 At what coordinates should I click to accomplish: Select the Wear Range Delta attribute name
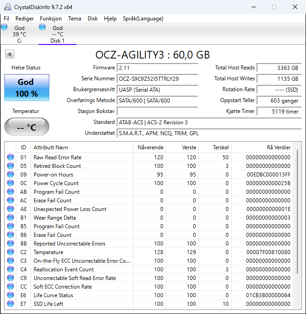pos(54,218)
